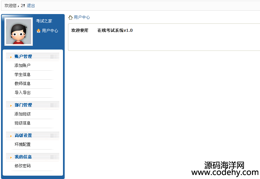Open 添加班级 menu item
This screenshot has height=179, width=260.
22,114
